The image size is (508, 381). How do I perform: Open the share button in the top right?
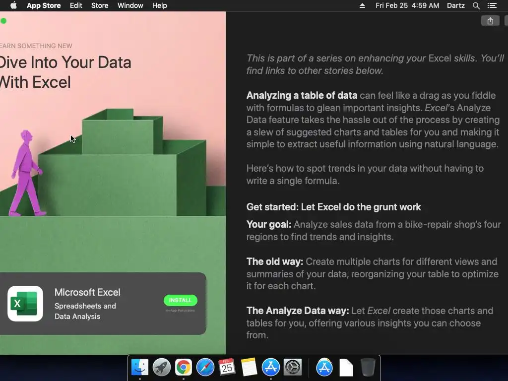pos(490,21)
